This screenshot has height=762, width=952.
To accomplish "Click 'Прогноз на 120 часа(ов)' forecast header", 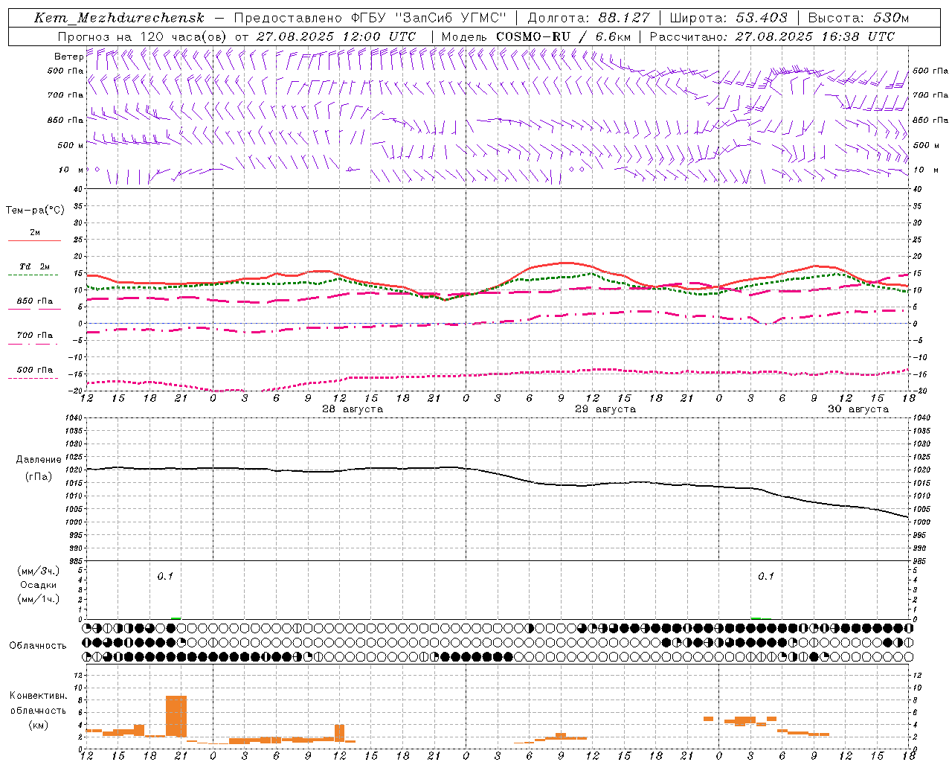I will 142,36.
